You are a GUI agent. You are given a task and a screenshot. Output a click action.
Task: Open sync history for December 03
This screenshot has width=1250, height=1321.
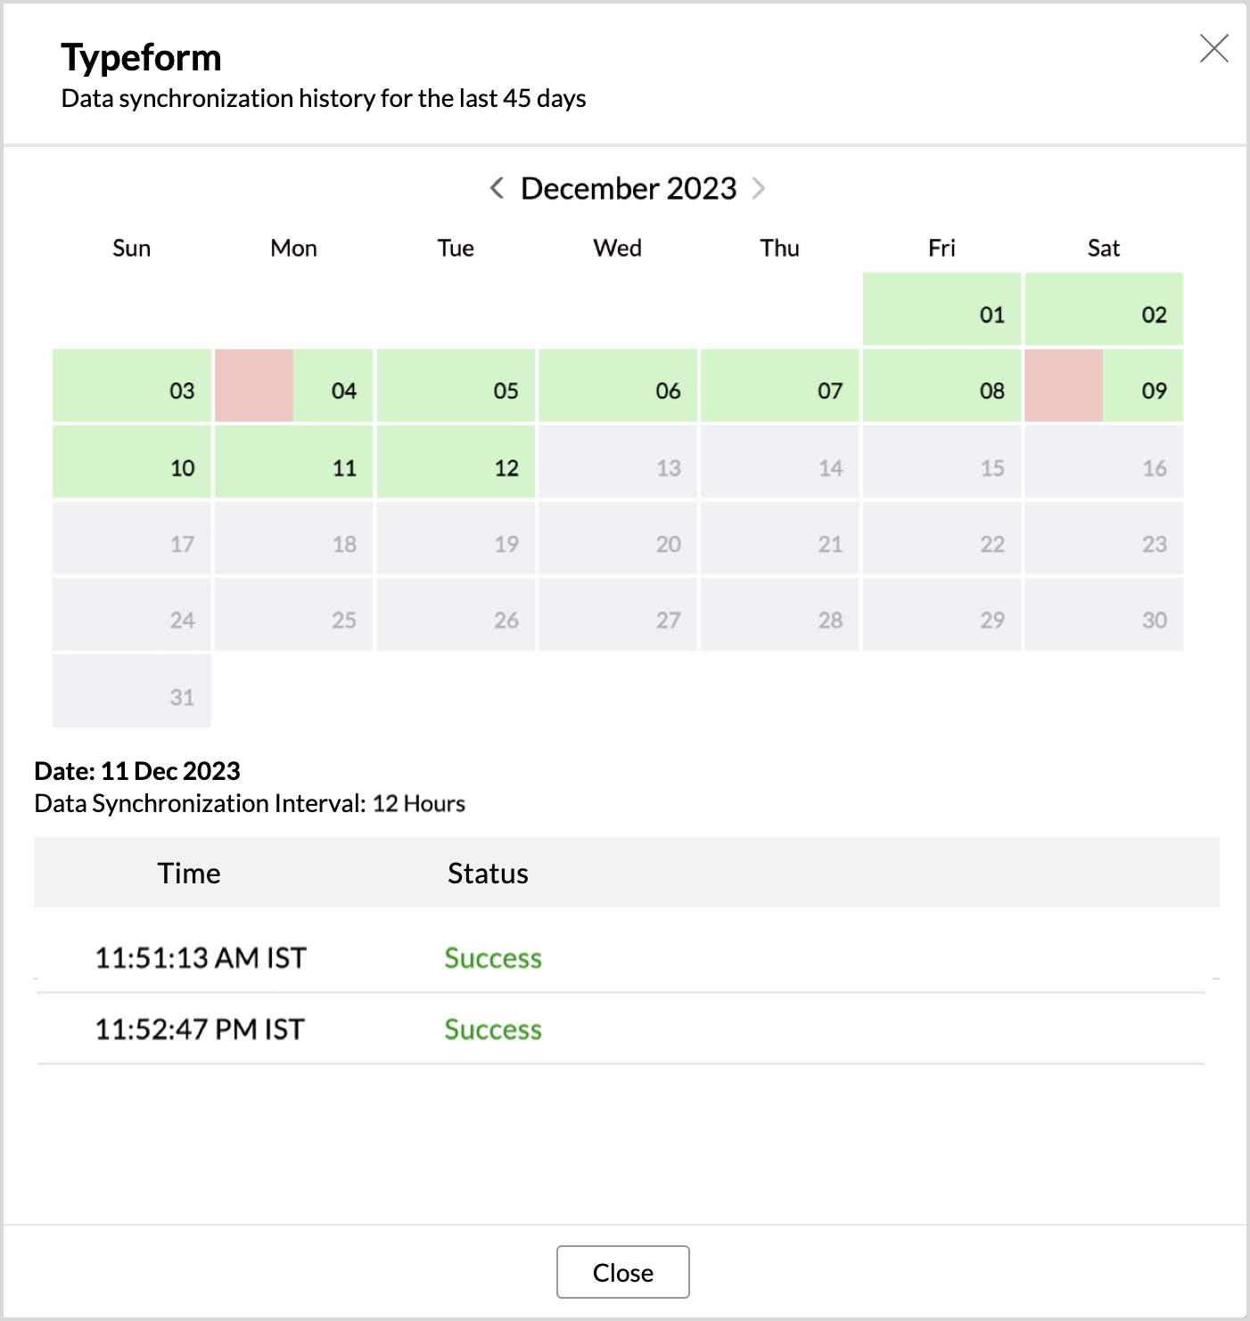click(132, 386)
